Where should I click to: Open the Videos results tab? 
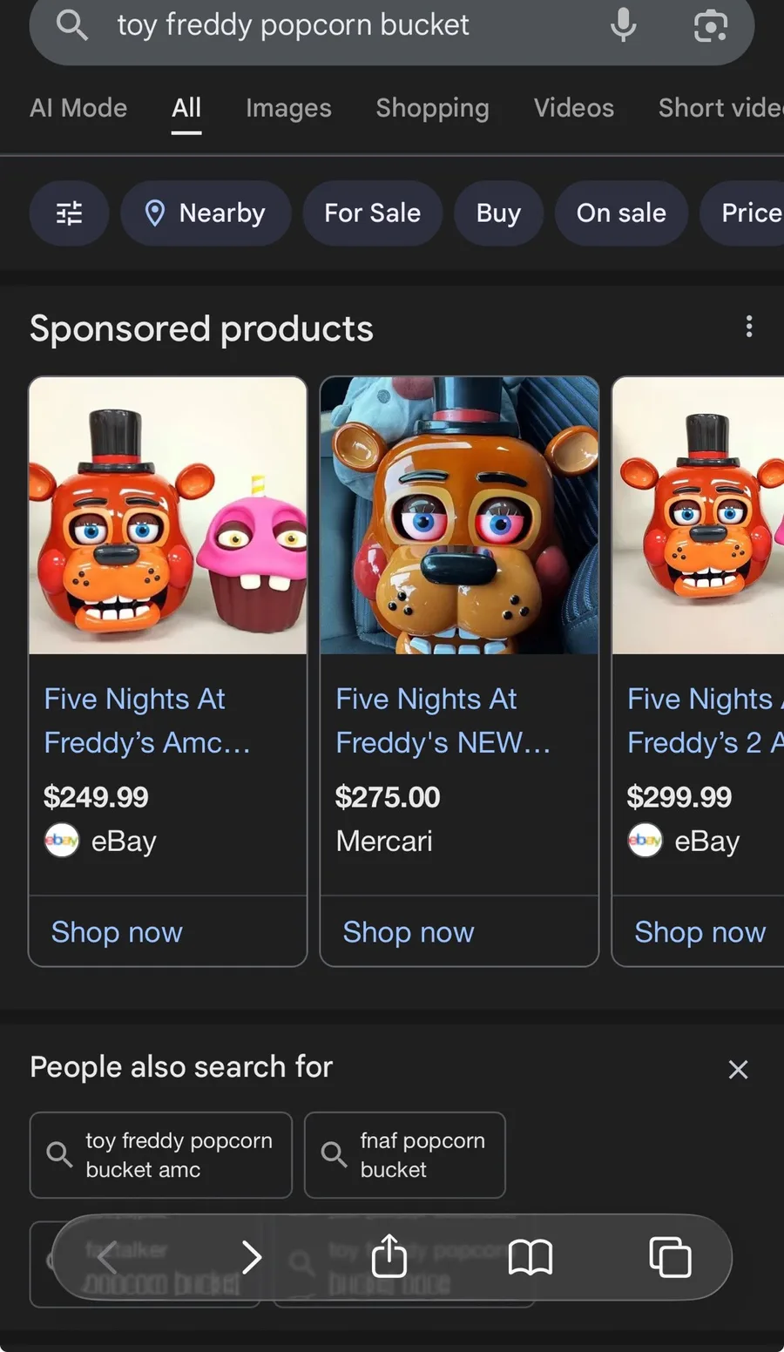[573, 108]
